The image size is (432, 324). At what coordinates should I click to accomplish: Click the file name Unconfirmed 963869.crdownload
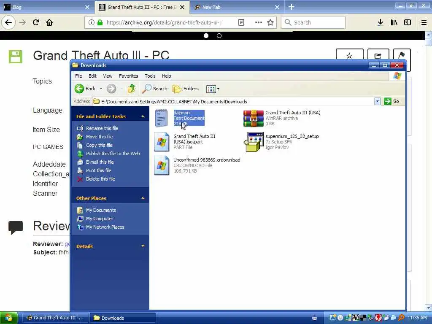[207, 160]
